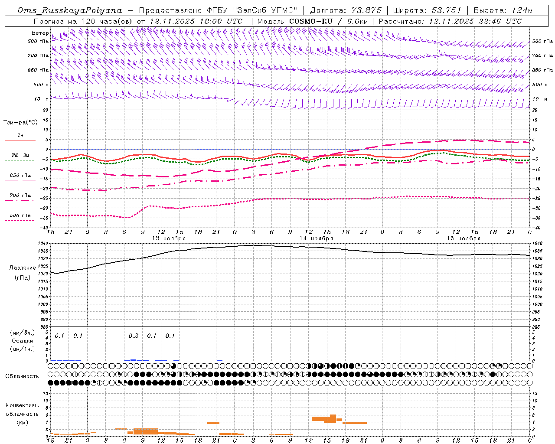
Task: Click the Конвективн. convective cloud label
Action: tap(22, 405)
